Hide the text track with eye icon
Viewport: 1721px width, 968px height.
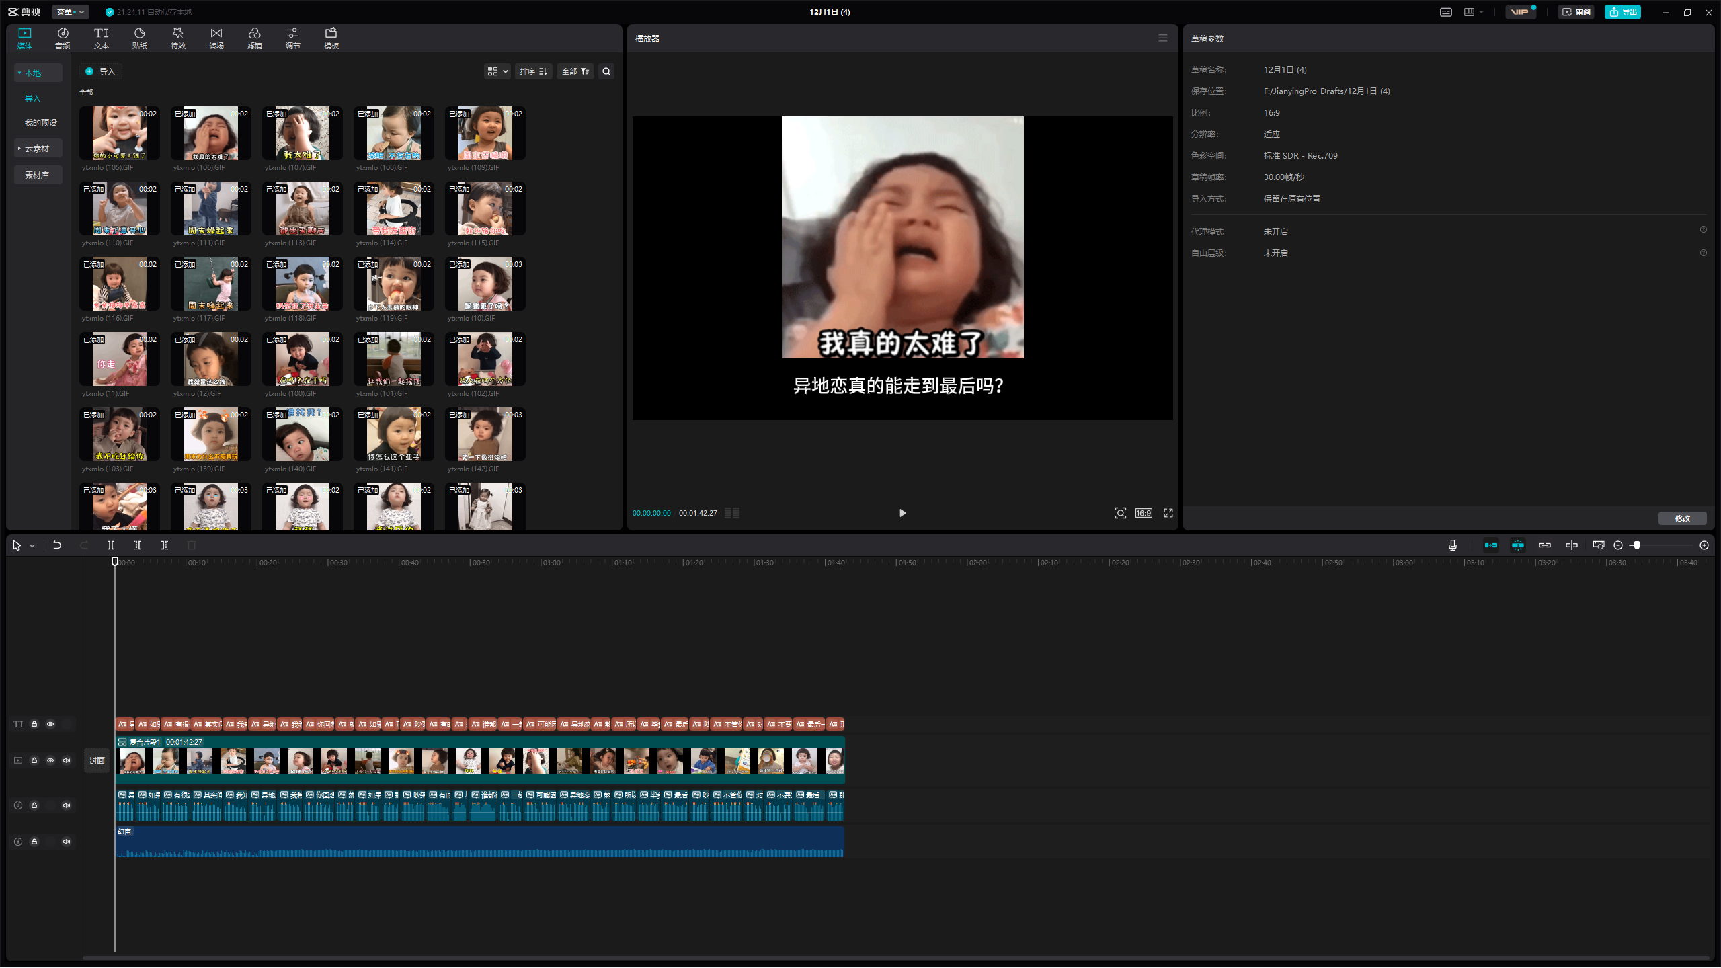[50, 724]
